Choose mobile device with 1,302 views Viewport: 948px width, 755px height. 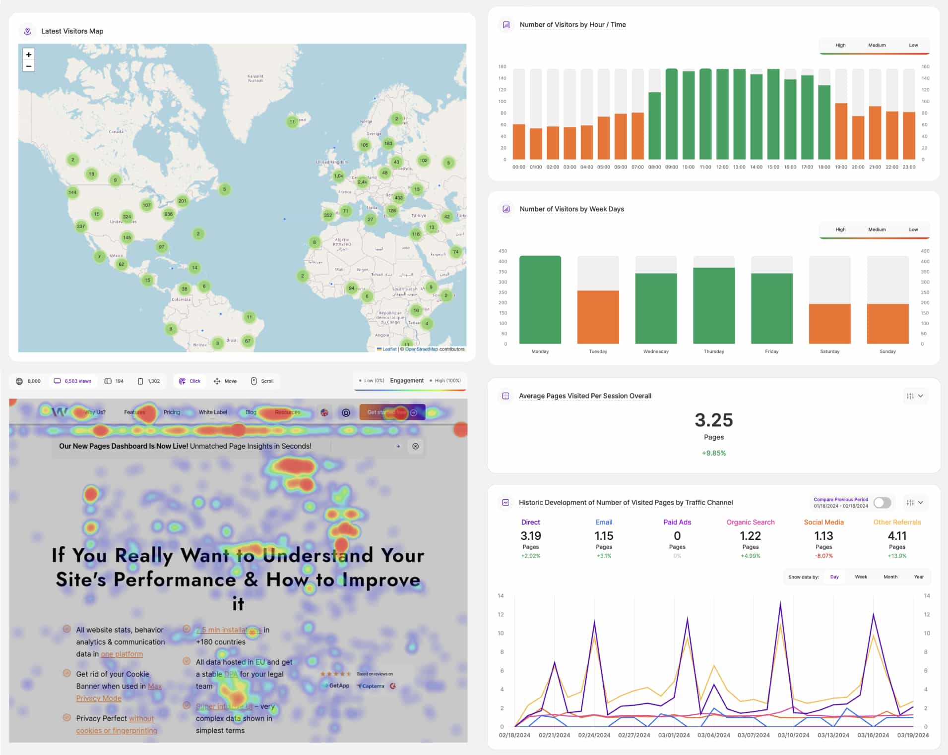point(149,381)
